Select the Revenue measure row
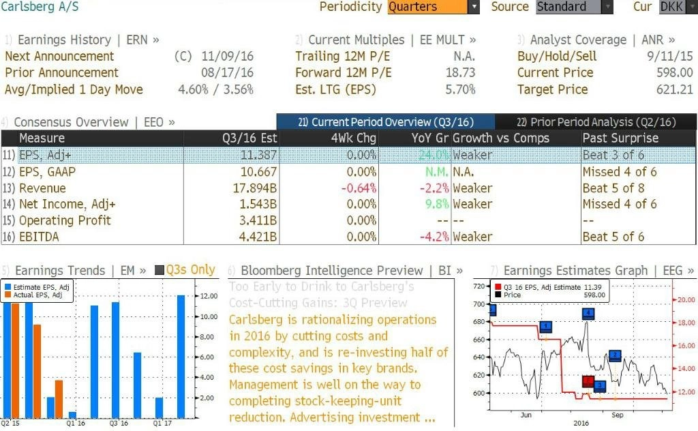Viewport: 698px width, 431px height. pos(348,188)
